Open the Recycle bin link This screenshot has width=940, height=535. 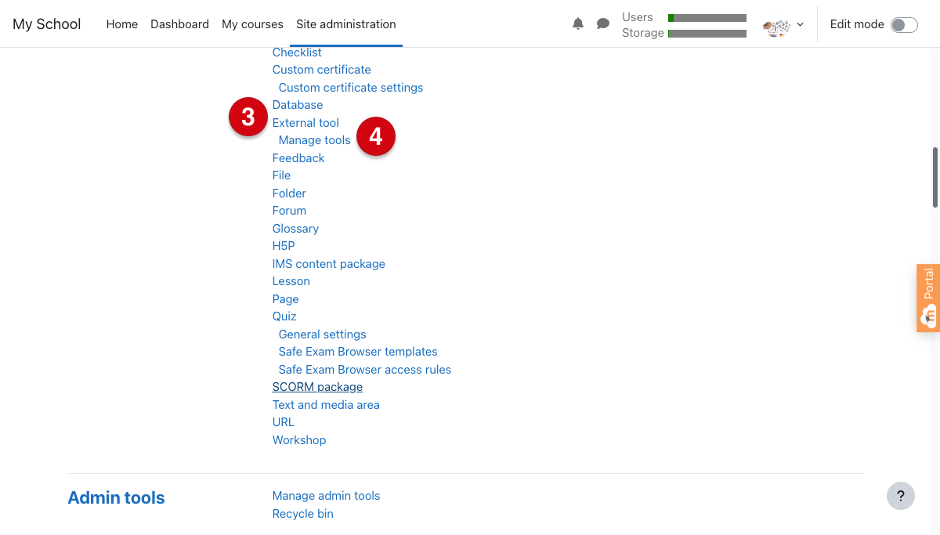click(x=303, y=514)
